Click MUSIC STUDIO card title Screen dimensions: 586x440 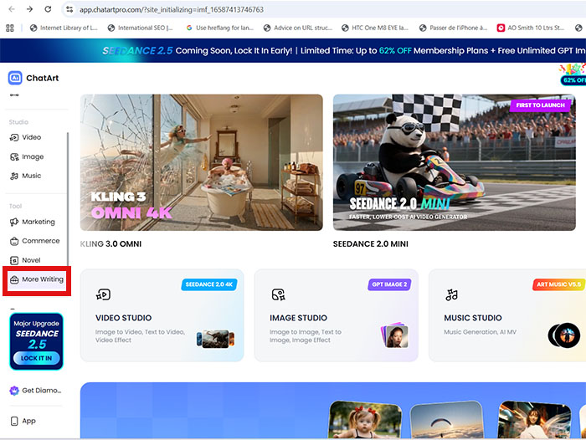pos(473,318)
